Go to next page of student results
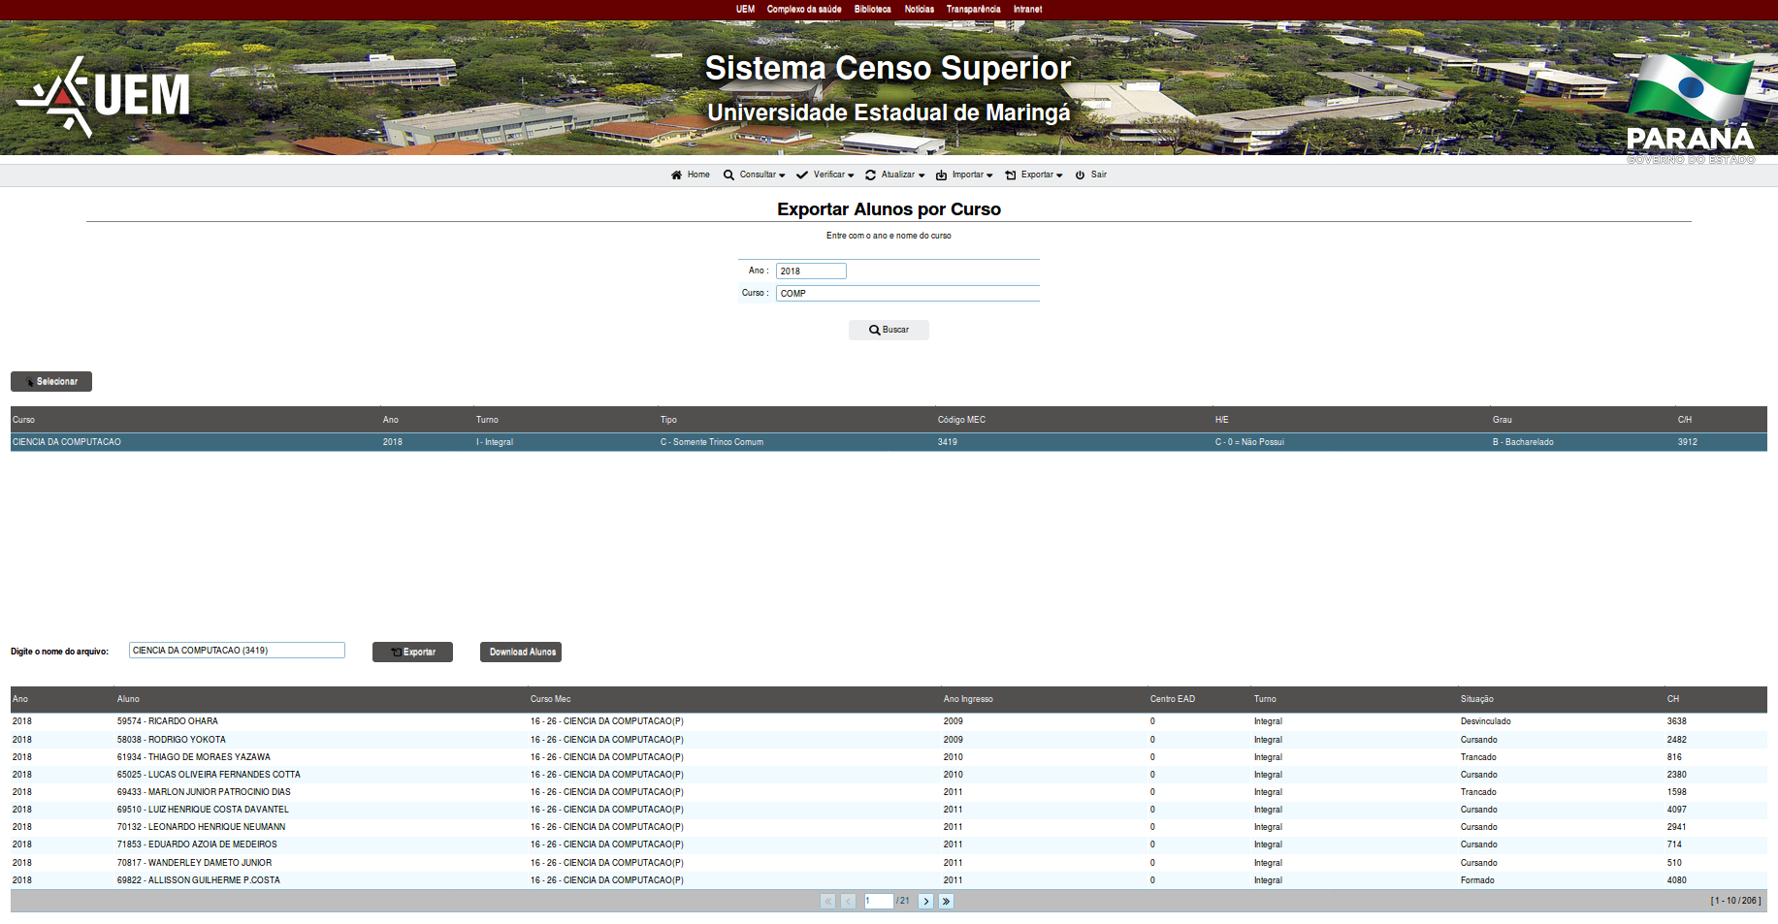The height and width of the screenshot is (924, 1778). pos(925,902)
